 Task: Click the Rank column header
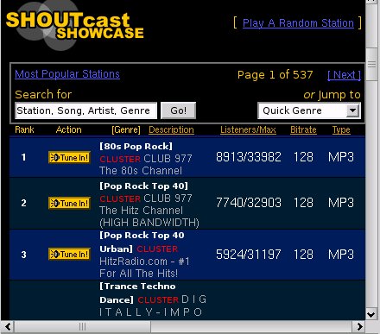click(x=24, y=129)
